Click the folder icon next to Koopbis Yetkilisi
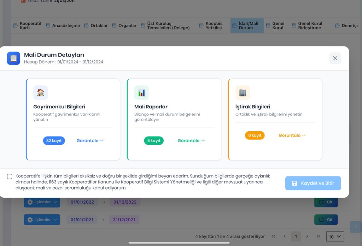The height and width of the screenshot is (246, 362). click(201, 26)
